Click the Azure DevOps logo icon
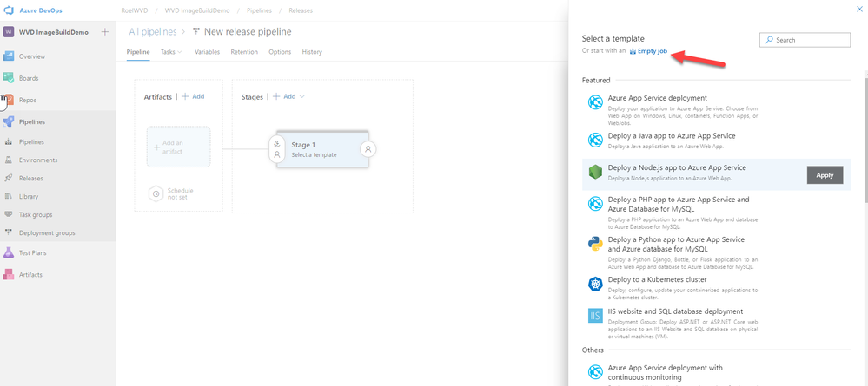Image resolution: width=868 pixels, height=386 pixels. [x=9, y=10]
